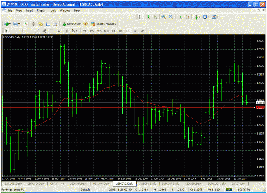The width and height of the screenshot is (267, 193).
Task: Switch chart to M1 timeframe
Action: [x=85, y=31]
